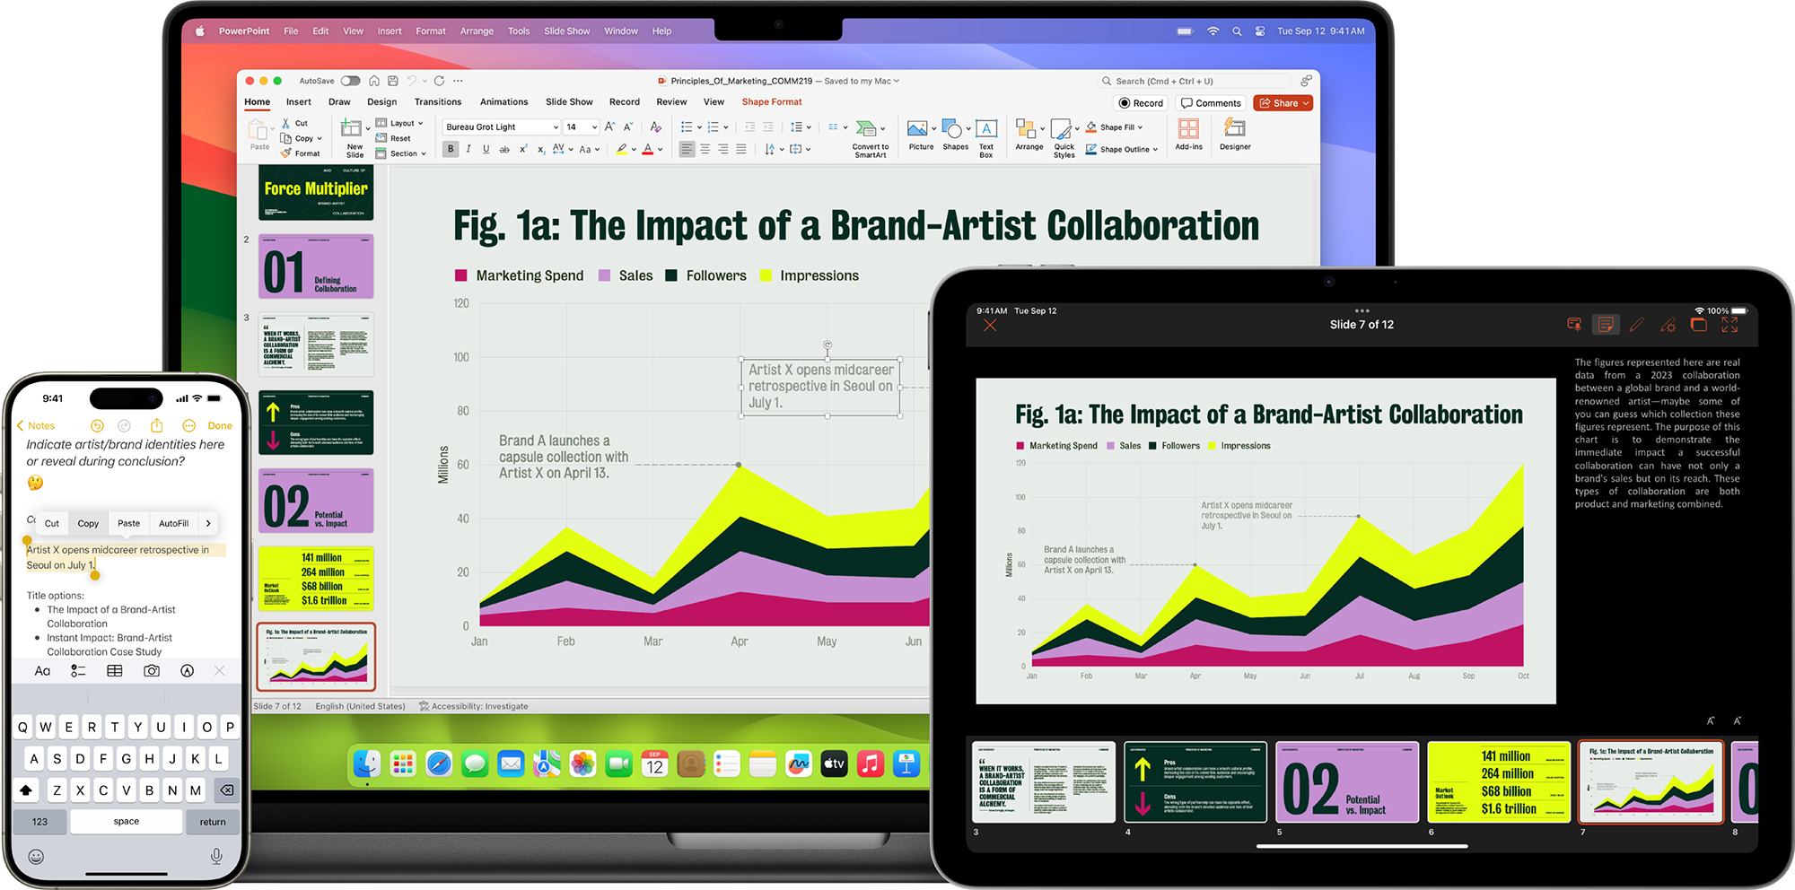Screen dimensions: 1795x890
Task: Switch to the Transitions ribbon tab
Action: (x=438, y=102)
